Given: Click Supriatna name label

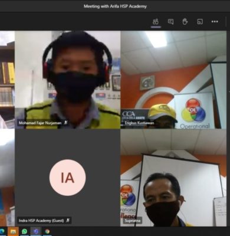Looking at the screenshot, I should click(133, 221).
